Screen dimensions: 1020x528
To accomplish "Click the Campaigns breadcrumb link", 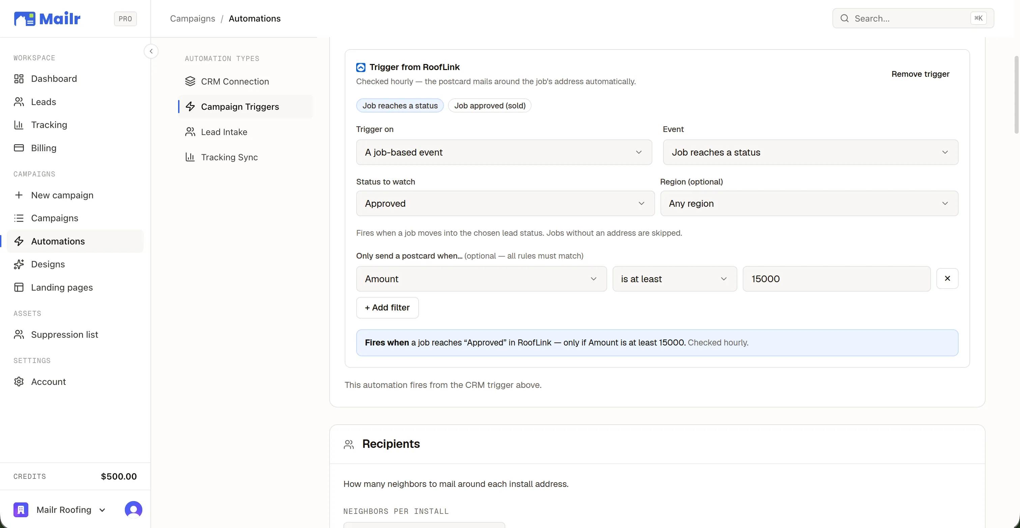I will (193, 19).
